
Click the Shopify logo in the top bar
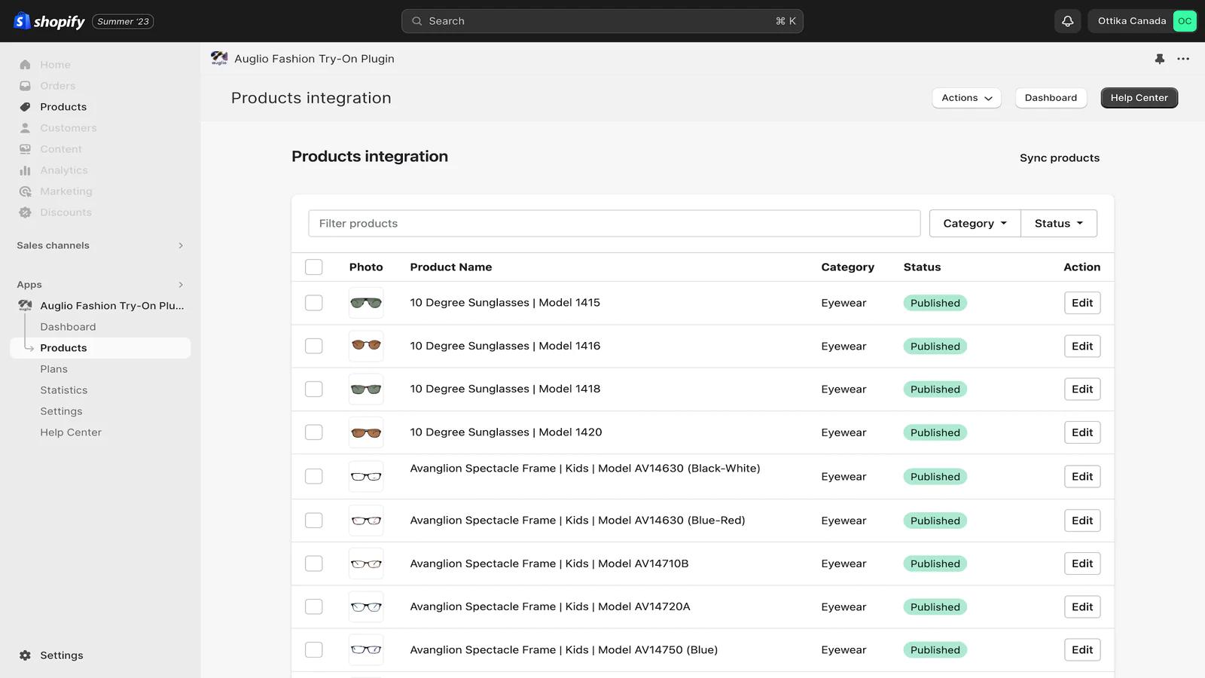tap(50, 21)
